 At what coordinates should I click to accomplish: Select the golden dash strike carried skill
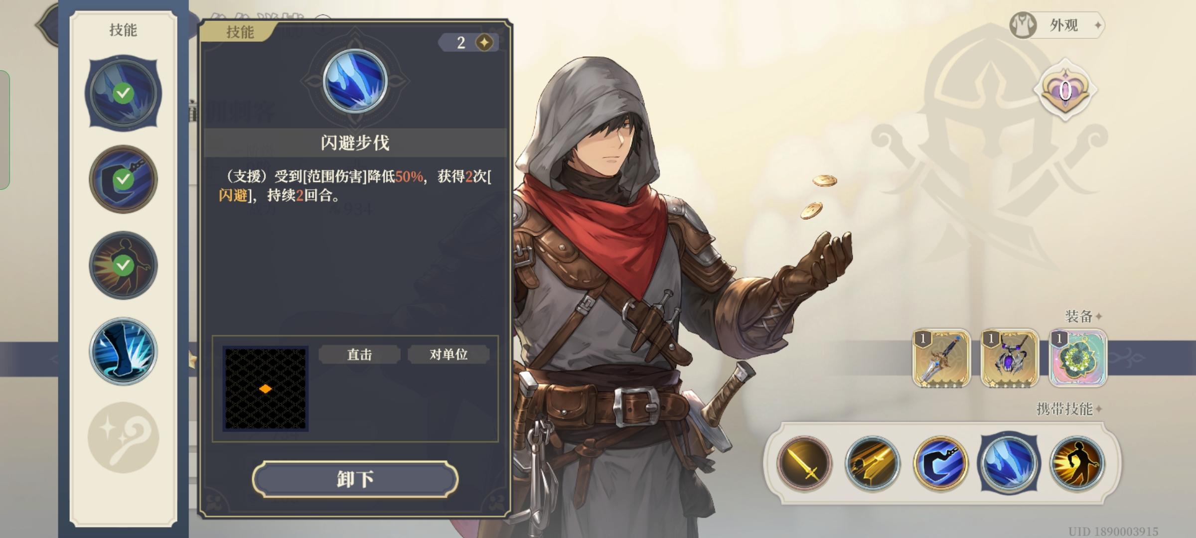tap(872, 464)
